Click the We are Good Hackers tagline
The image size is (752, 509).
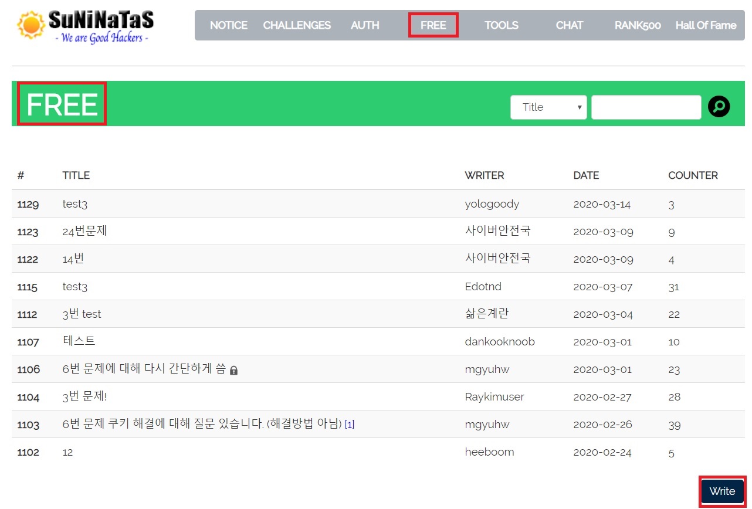pos(101,39)
